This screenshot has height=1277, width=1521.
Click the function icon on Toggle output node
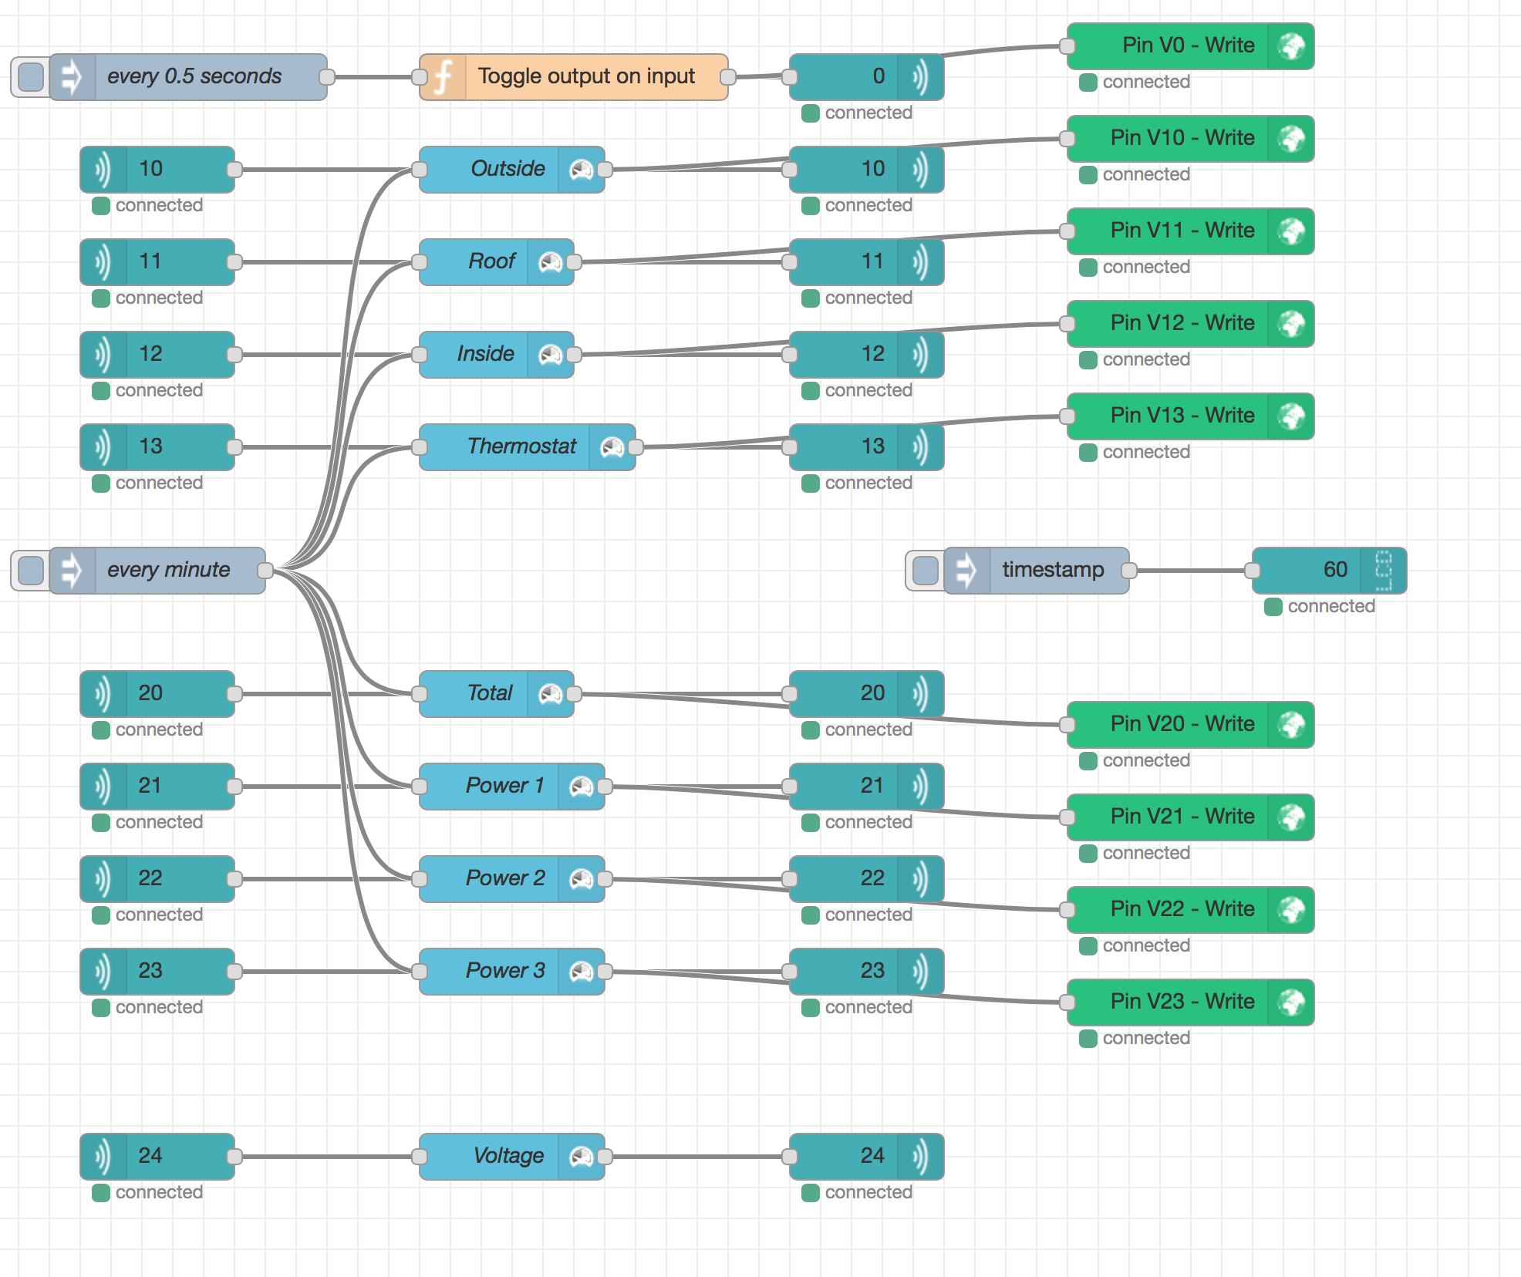443,77
